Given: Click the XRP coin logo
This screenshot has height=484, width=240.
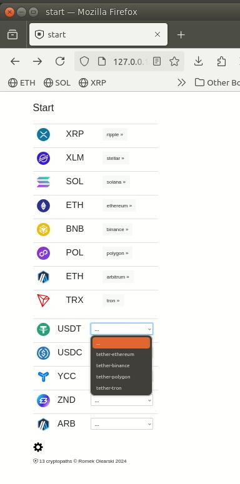Looking at the screenshot, I should [x=43, y=134].
